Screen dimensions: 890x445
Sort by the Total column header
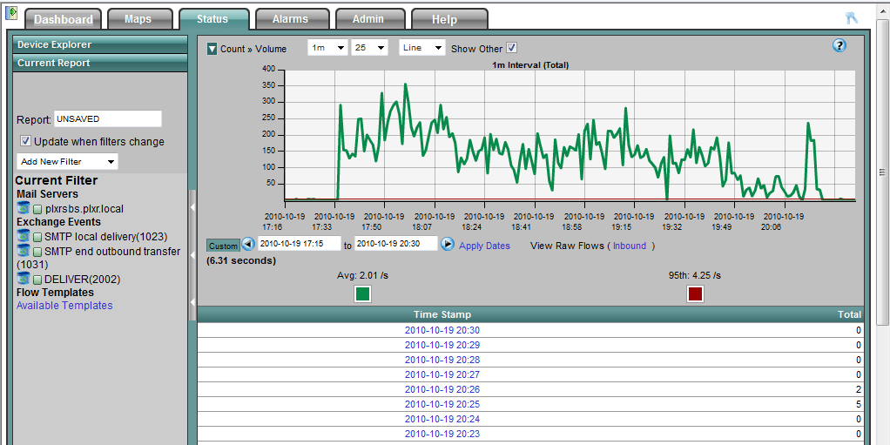point(850,314)
